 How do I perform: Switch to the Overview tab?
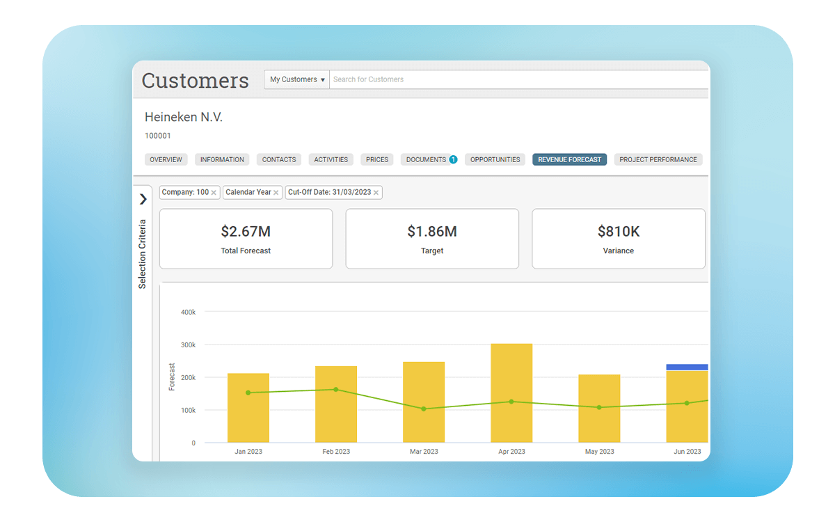pyautogui.click(x=166, y=159)
